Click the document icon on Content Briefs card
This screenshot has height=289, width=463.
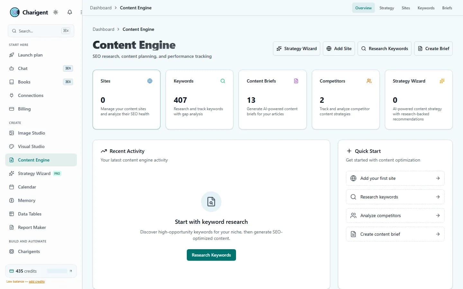pos(296,81)
